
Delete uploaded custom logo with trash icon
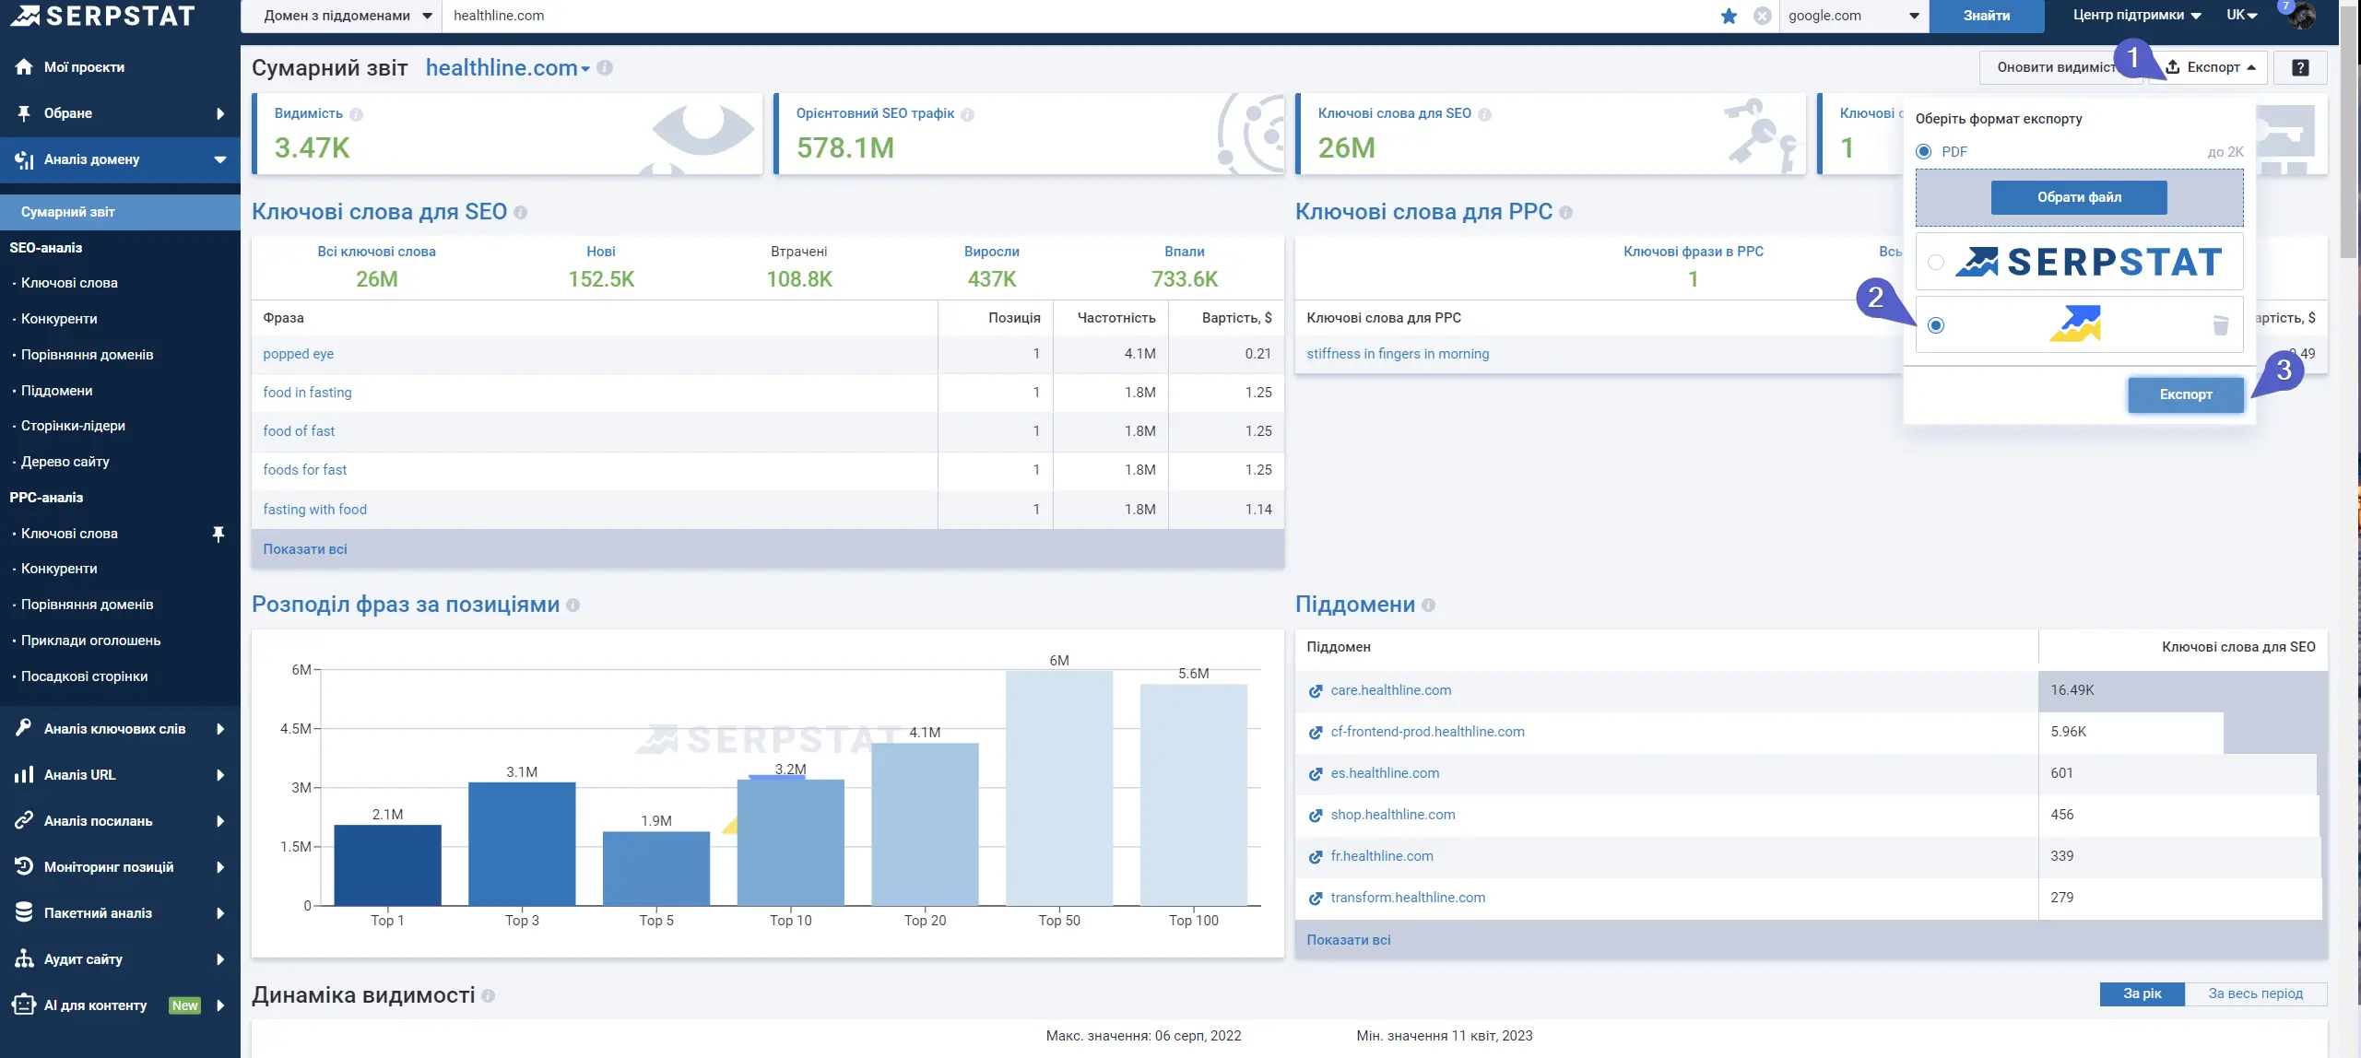pos(2220,325)
